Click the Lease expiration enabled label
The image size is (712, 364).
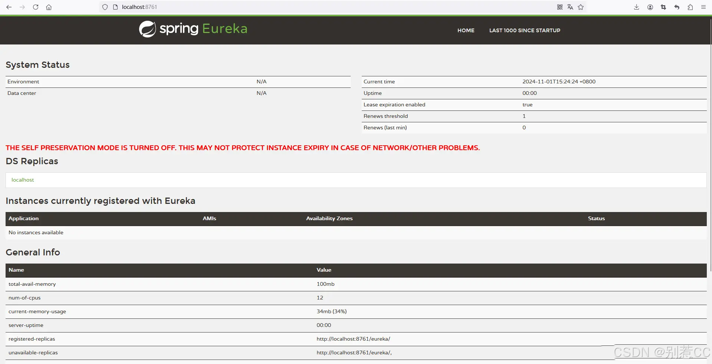(394, 105)
